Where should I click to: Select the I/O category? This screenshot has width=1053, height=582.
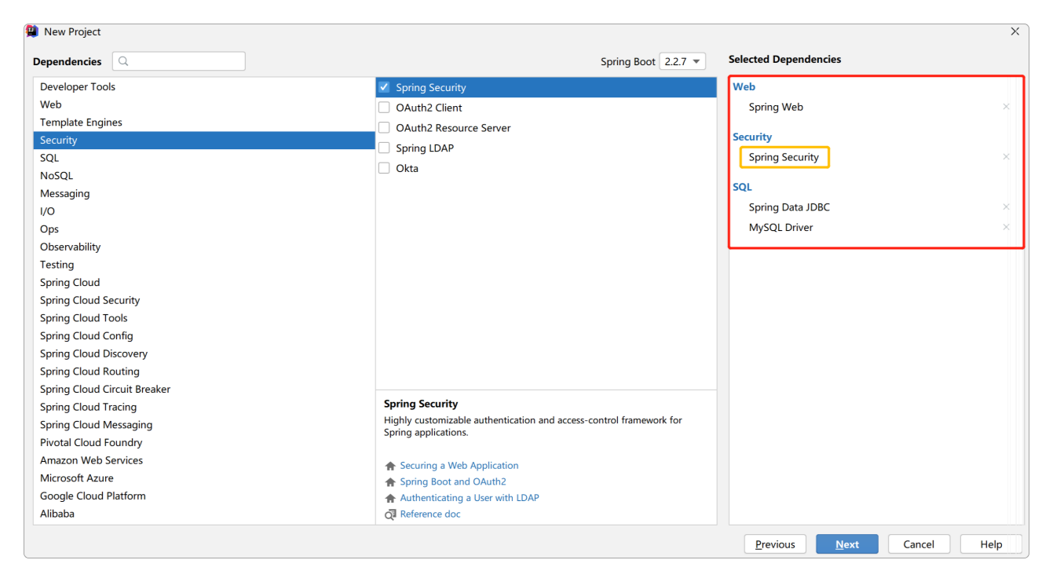click(x=204, y=211)
